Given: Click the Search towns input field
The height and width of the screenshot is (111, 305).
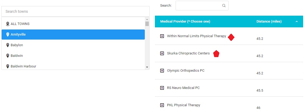Looking at the screenshot, I should coord(75,11).
